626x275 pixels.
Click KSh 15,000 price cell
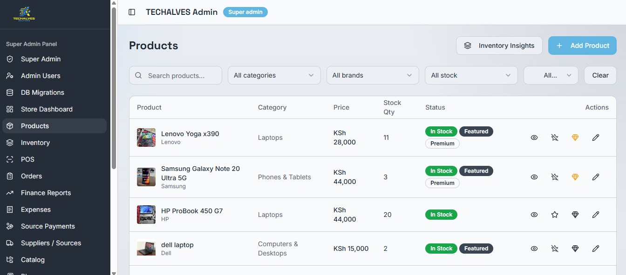[351, 249]
